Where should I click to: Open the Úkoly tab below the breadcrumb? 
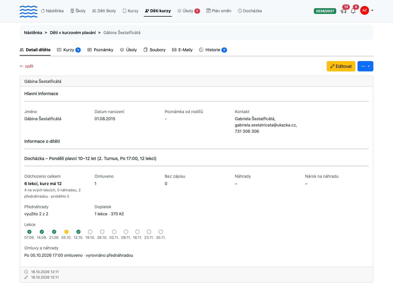[128, 50]
